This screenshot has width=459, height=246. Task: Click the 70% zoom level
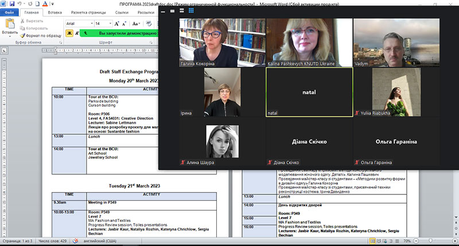point(407,241)
